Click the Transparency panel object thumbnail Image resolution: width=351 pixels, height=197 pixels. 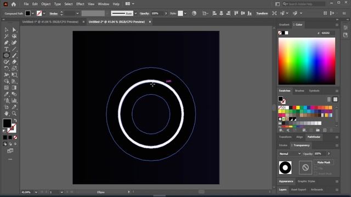(x=285, y=167)
